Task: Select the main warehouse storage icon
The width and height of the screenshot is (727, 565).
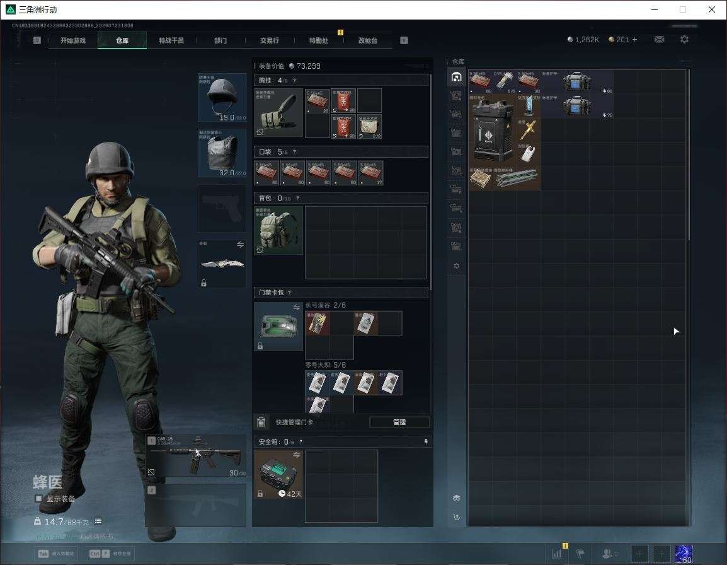Action: click(x=456, y=77)
